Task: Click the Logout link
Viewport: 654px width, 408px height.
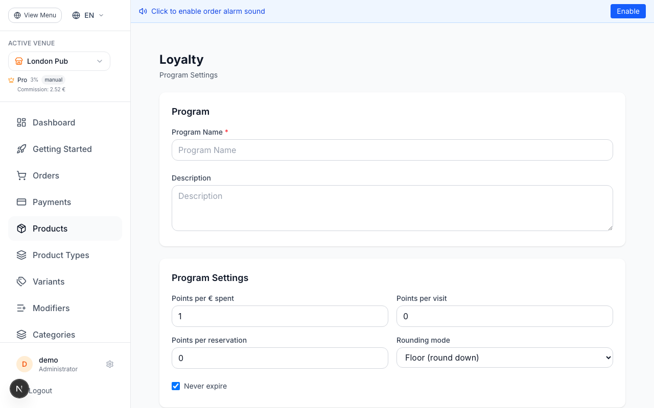Action: click(x=40, y=390)
